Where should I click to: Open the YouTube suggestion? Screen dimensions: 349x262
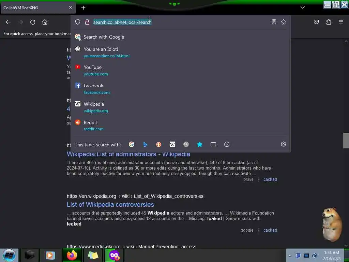[x=181, y=70]
